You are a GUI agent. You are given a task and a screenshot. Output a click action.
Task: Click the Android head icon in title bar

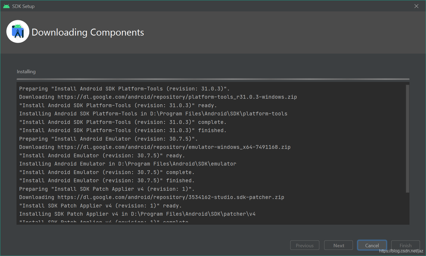point(6,6)
